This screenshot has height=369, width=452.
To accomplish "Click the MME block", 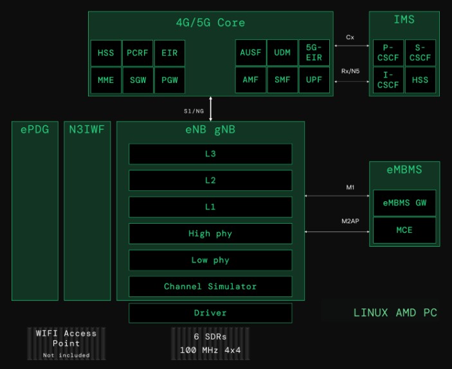I will (106, 80).
